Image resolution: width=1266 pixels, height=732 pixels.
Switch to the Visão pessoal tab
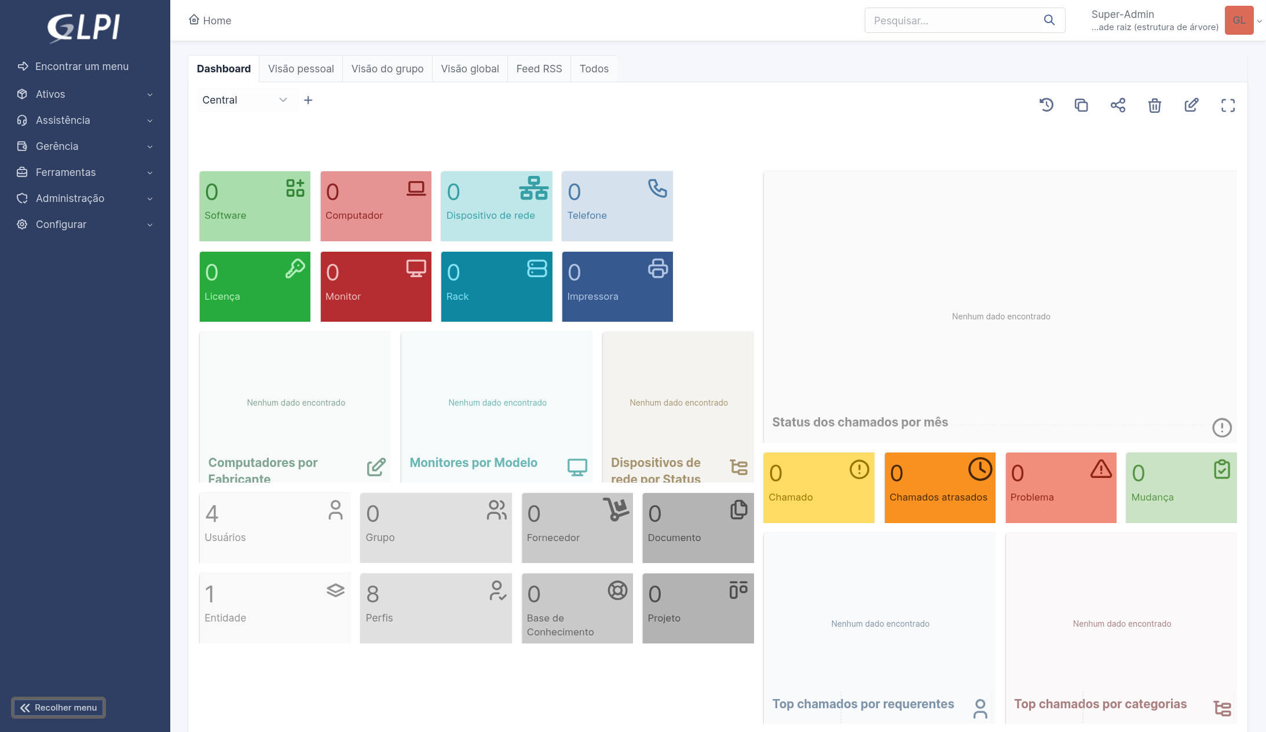301,69
